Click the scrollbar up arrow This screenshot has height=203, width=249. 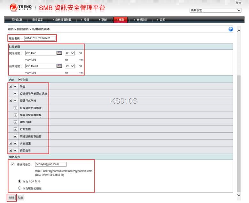239,31
